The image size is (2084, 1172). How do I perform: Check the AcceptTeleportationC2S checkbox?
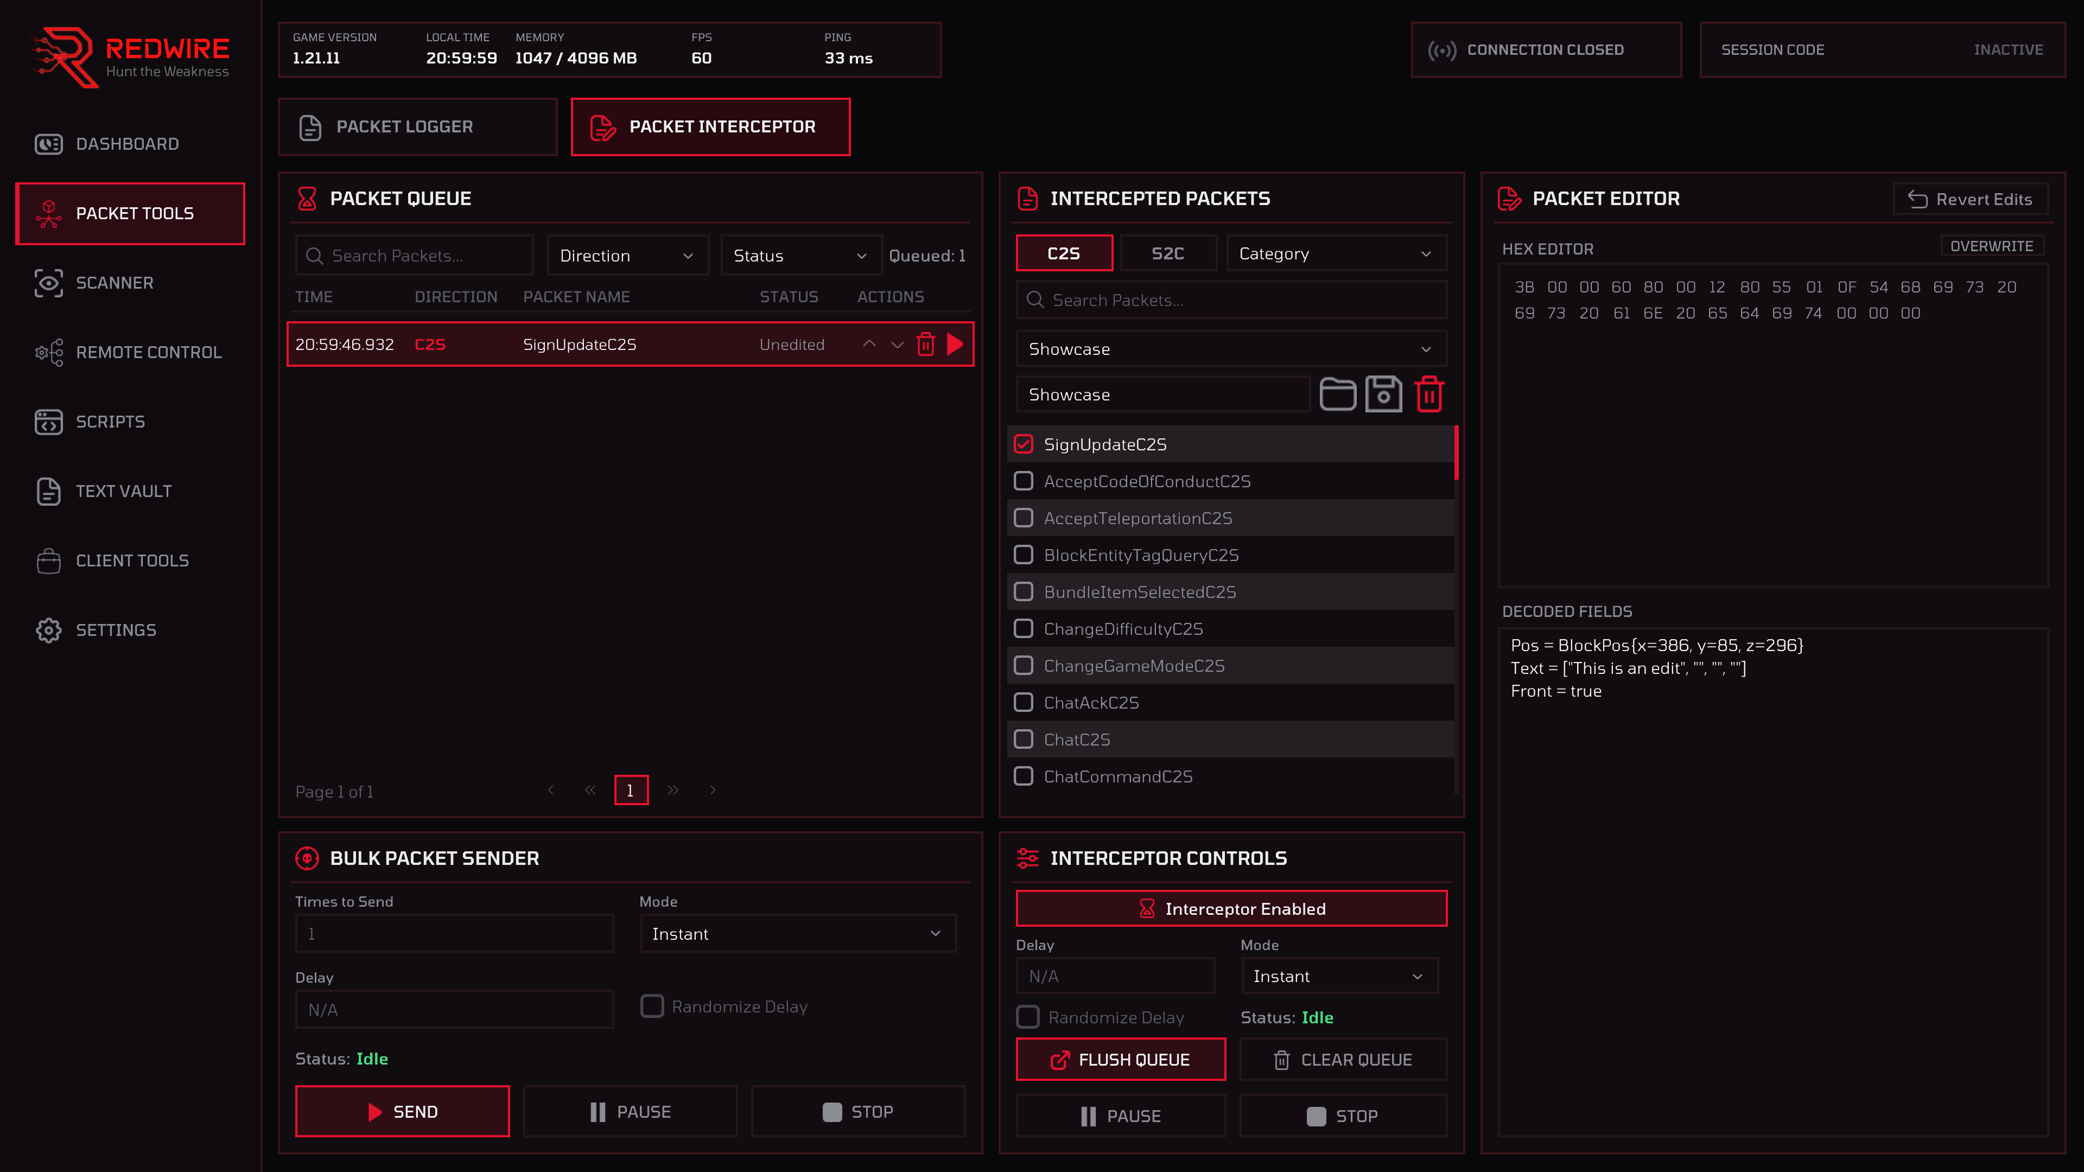[1024, 518]
